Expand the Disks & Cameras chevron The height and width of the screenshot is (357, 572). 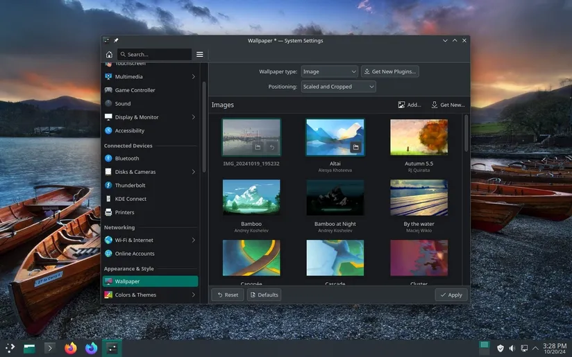pyautogui.click(x=194, y=172)
